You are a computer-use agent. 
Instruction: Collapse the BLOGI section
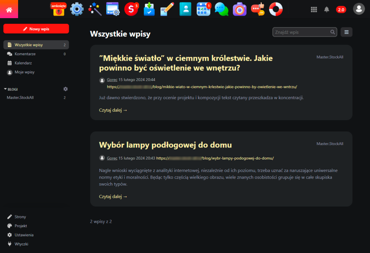click(x=5, y=89)
